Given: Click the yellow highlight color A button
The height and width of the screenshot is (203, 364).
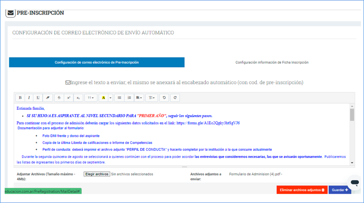Looking at the screenshot, I should point(103,98).
